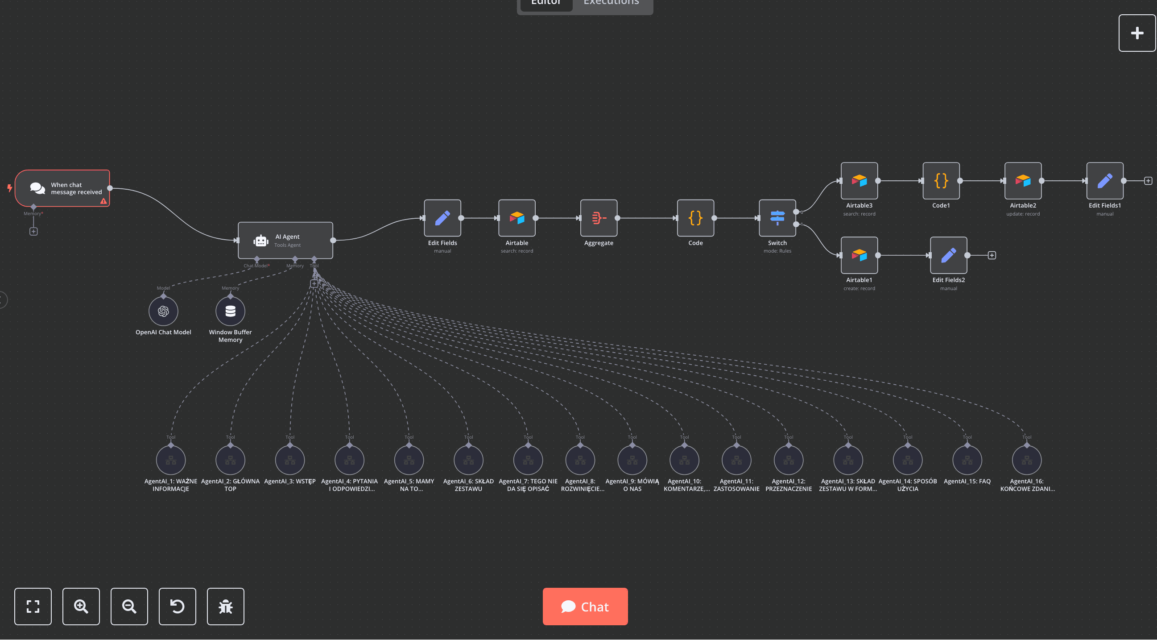The height and width of the screenshot is (640, 1157).
Task: Open AgentAI_15: FAQ tool node
Action: tap(967, 460)
